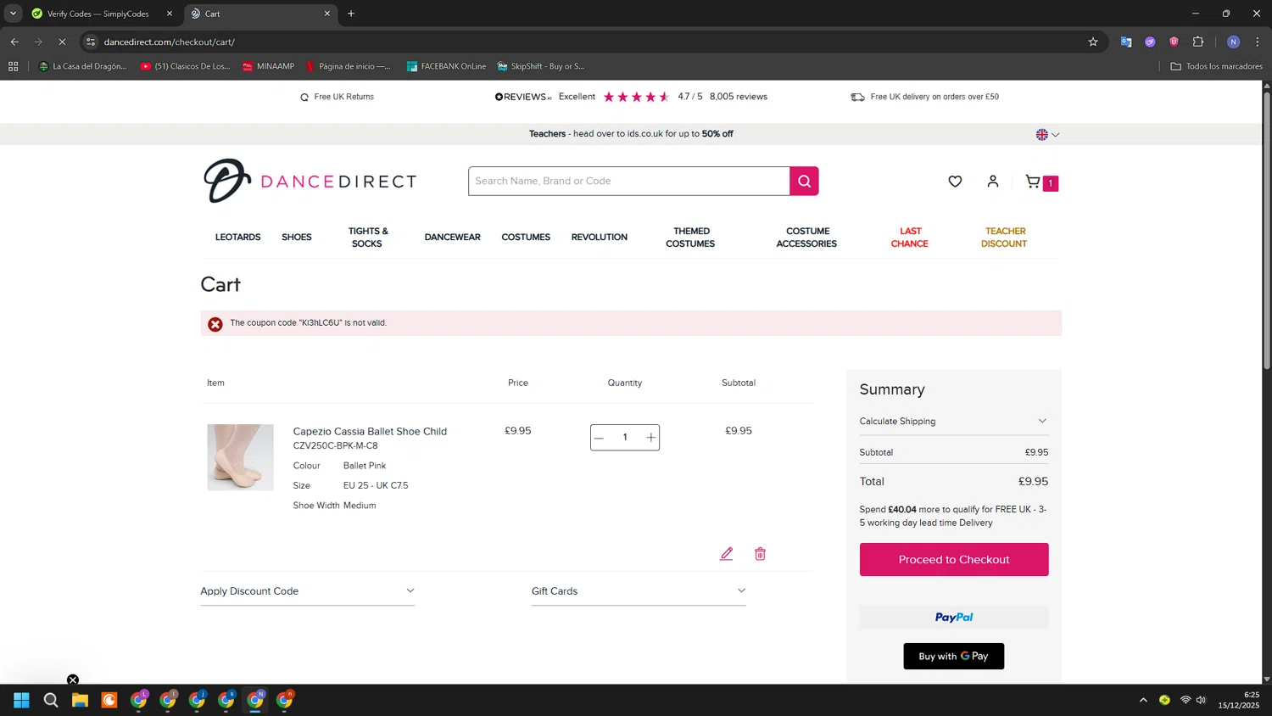Open the COSTUMES menu
This screenshot has width=1272, height=716.
point(526,238)
